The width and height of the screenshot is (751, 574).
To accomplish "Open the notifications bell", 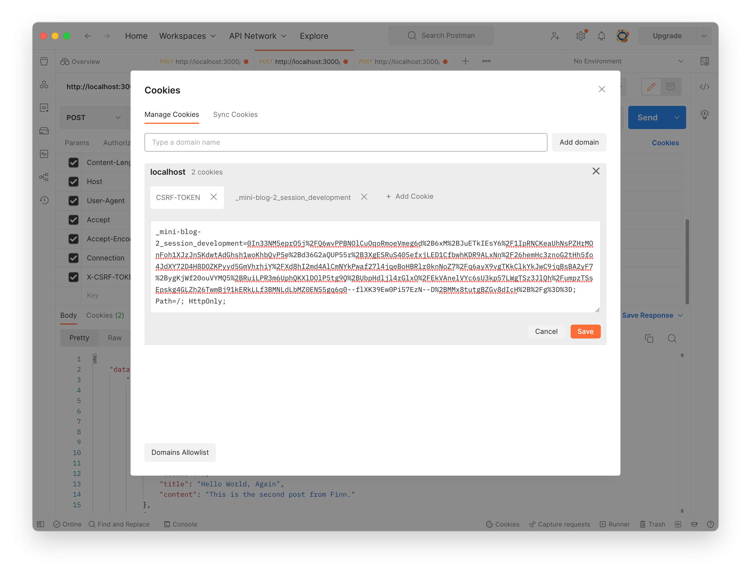I will click(601, 36).
